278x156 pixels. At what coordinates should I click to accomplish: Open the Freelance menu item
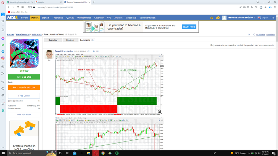(x=58, y=18)
